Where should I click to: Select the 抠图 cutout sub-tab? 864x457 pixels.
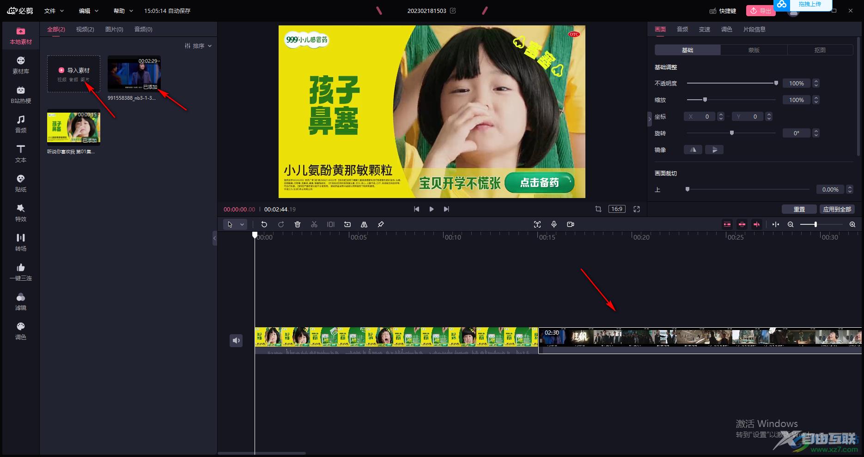(x=820, y=50)
